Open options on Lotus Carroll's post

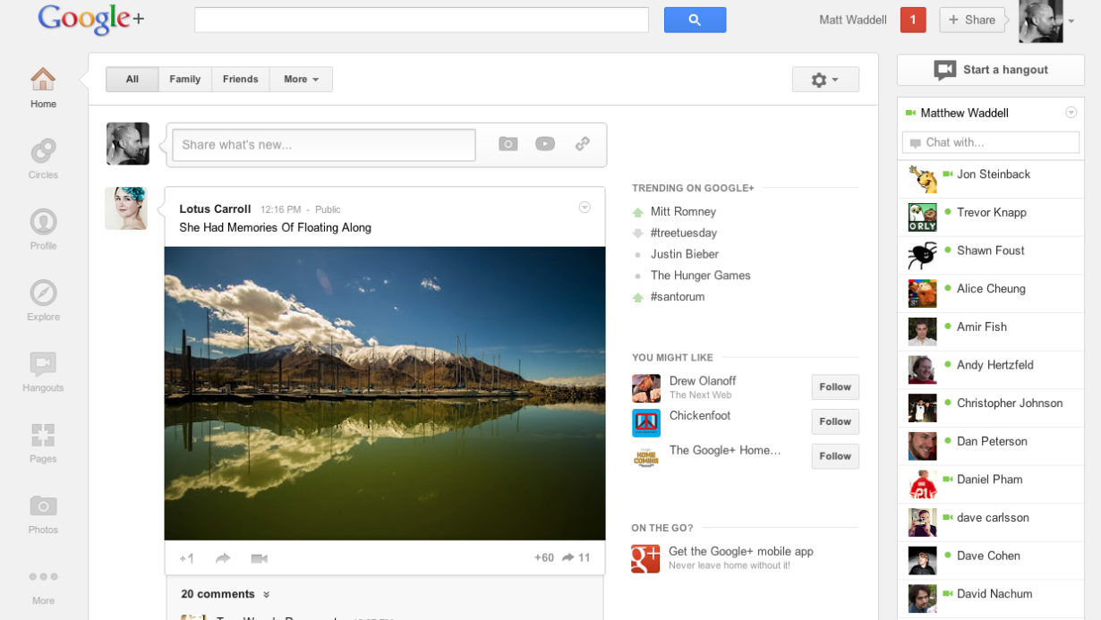(585, 207)
